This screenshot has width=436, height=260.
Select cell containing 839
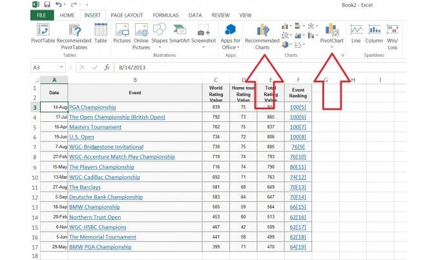point(216,107)
